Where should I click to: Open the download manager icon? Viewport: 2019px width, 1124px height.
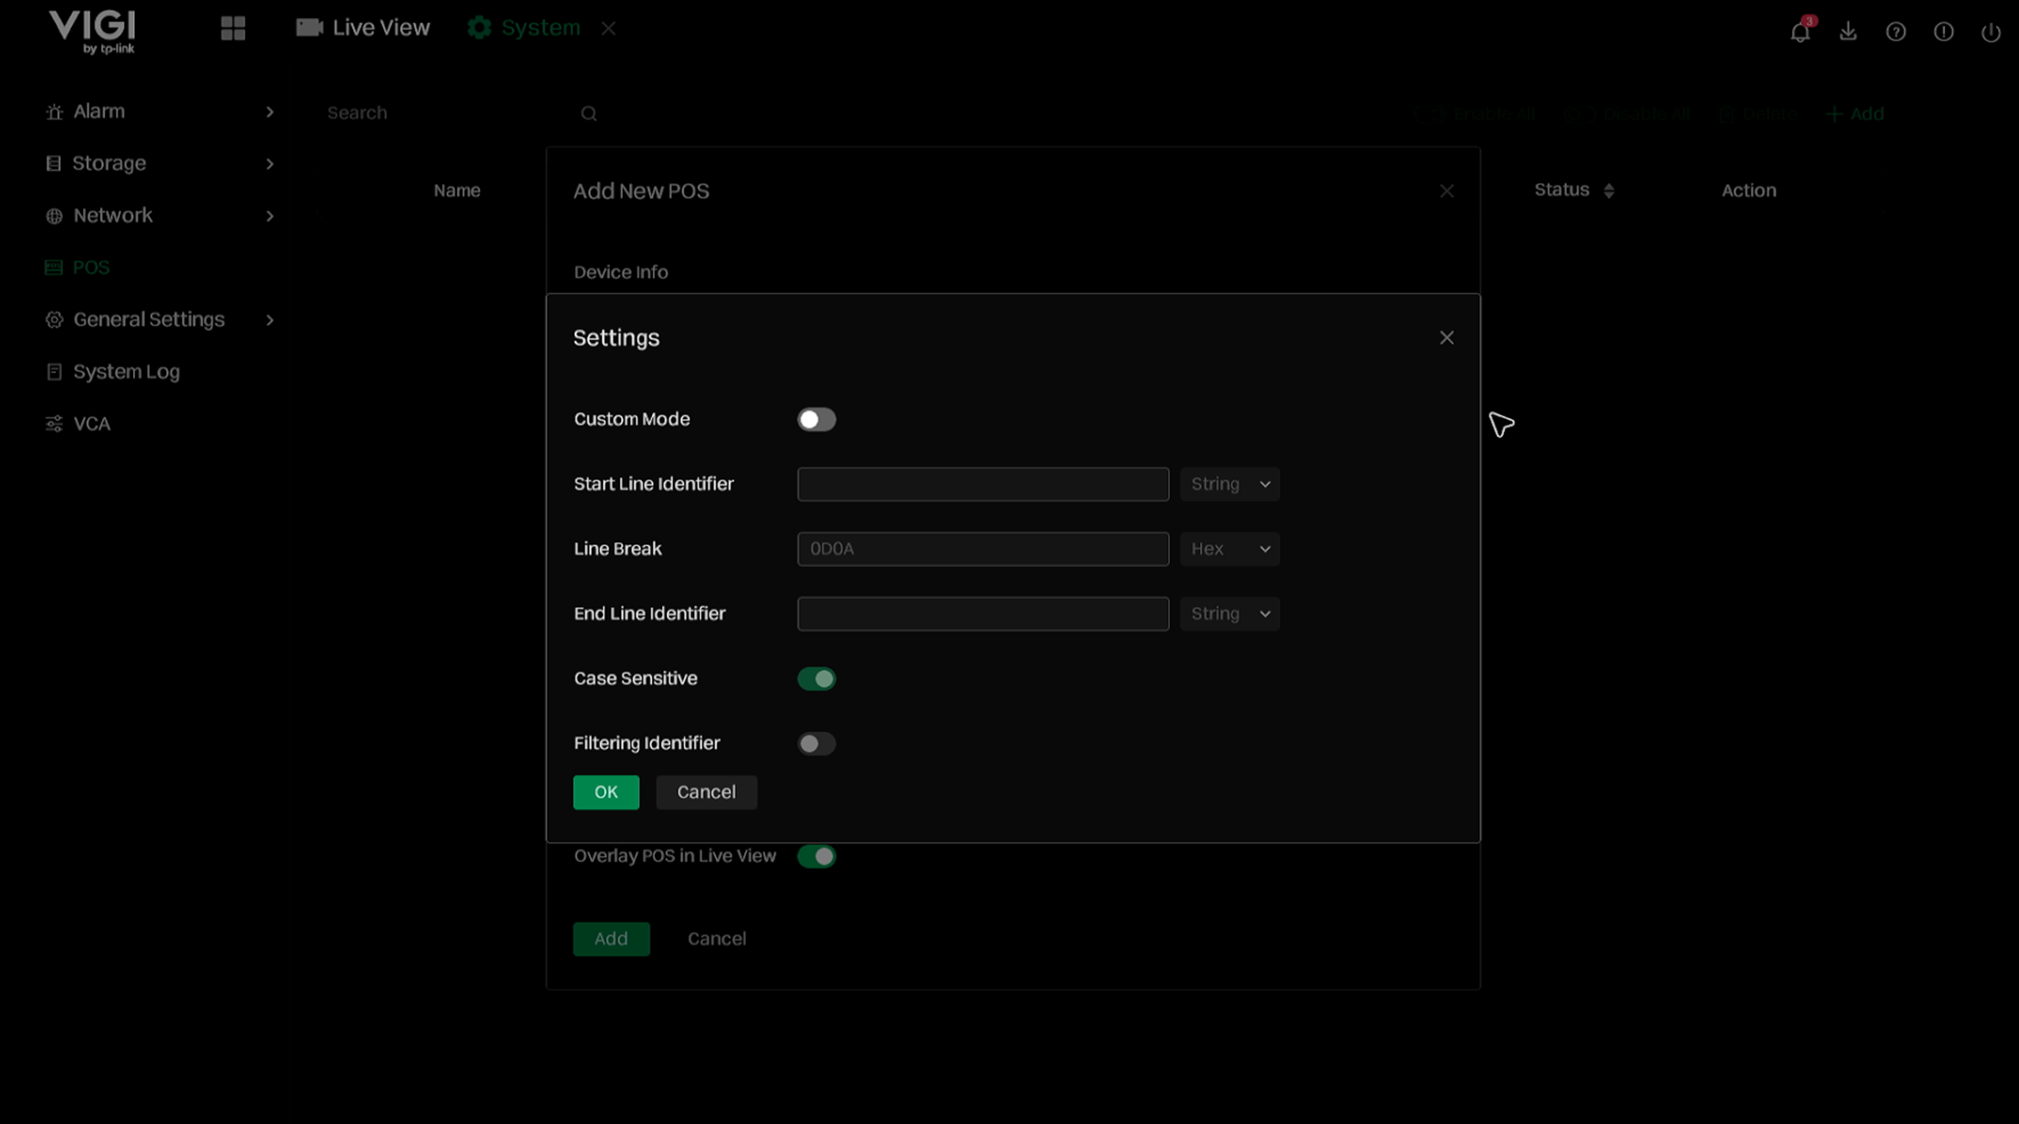[x=1848, y=32]
